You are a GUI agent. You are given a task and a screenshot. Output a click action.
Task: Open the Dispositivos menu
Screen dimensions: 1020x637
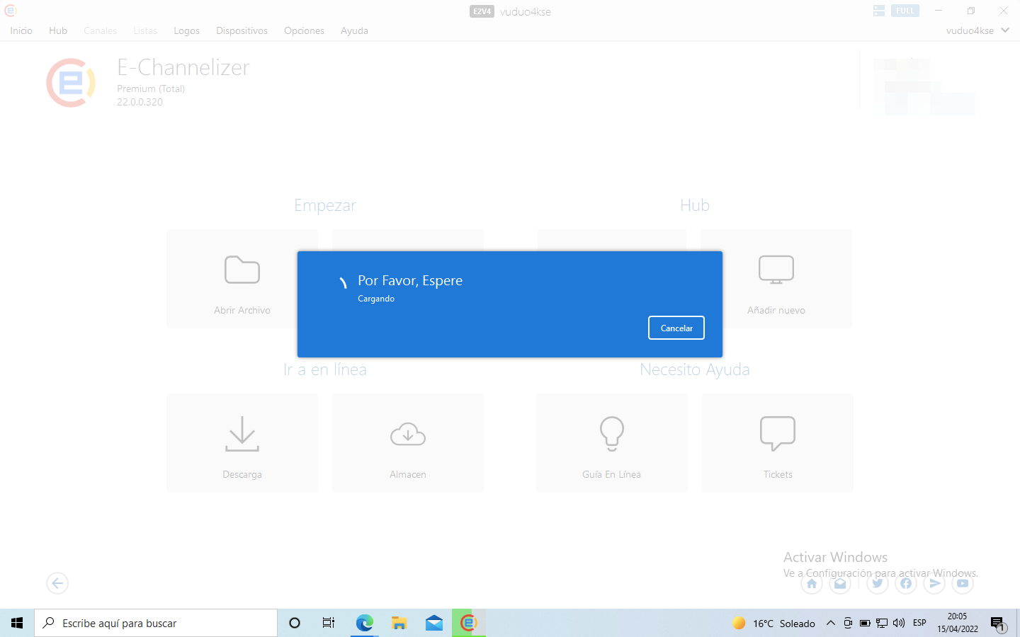point(242,30)
